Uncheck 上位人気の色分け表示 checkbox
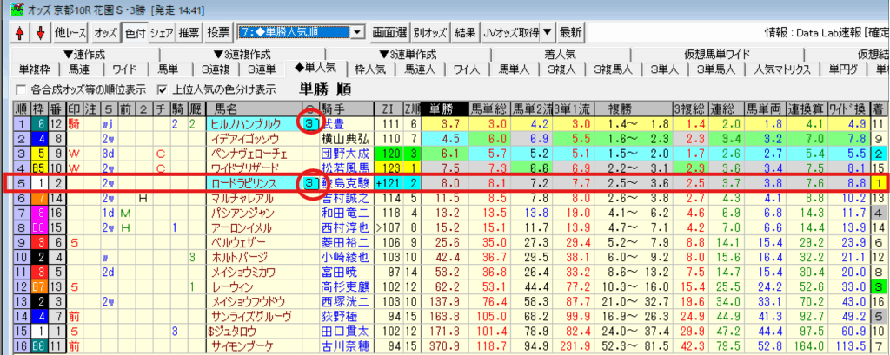 coord(162,89)
